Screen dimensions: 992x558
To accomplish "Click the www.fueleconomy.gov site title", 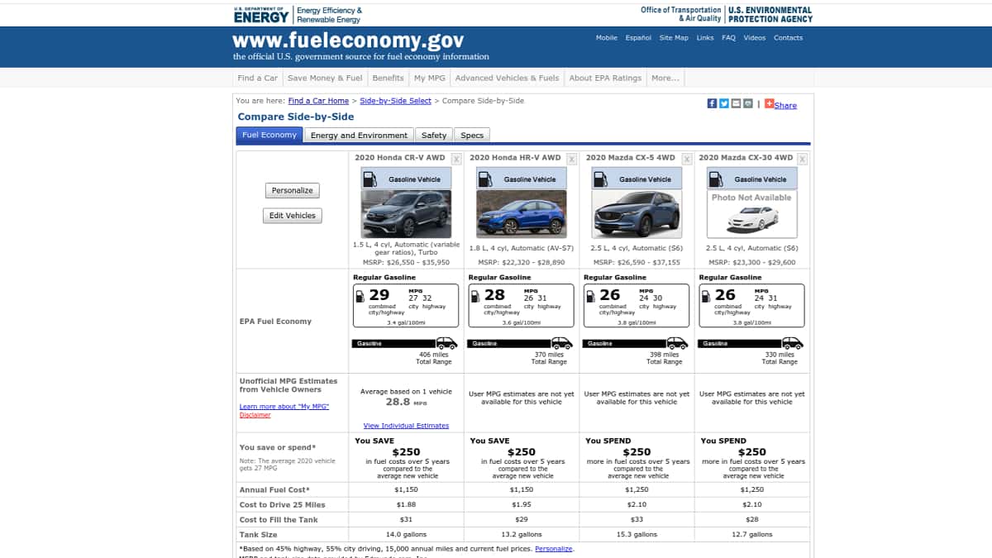I will (348, 41).
